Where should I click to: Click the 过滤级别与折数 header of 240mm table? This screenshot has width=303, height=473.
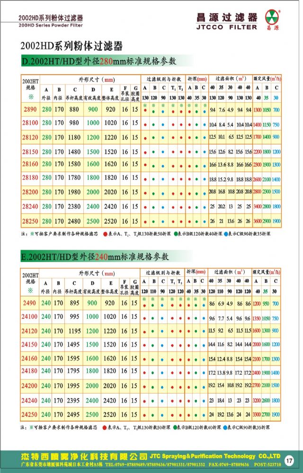[x=163, y=273]
